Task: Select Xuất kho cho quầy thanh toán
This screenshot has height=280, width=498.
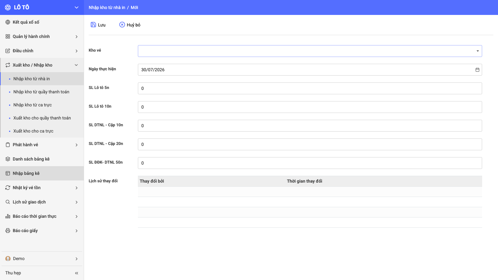Action: click(x=42, y=118)
